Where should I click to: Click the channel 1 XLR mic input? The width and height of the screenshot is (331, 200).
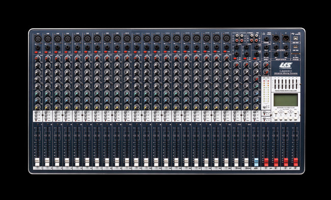point(38,39)
